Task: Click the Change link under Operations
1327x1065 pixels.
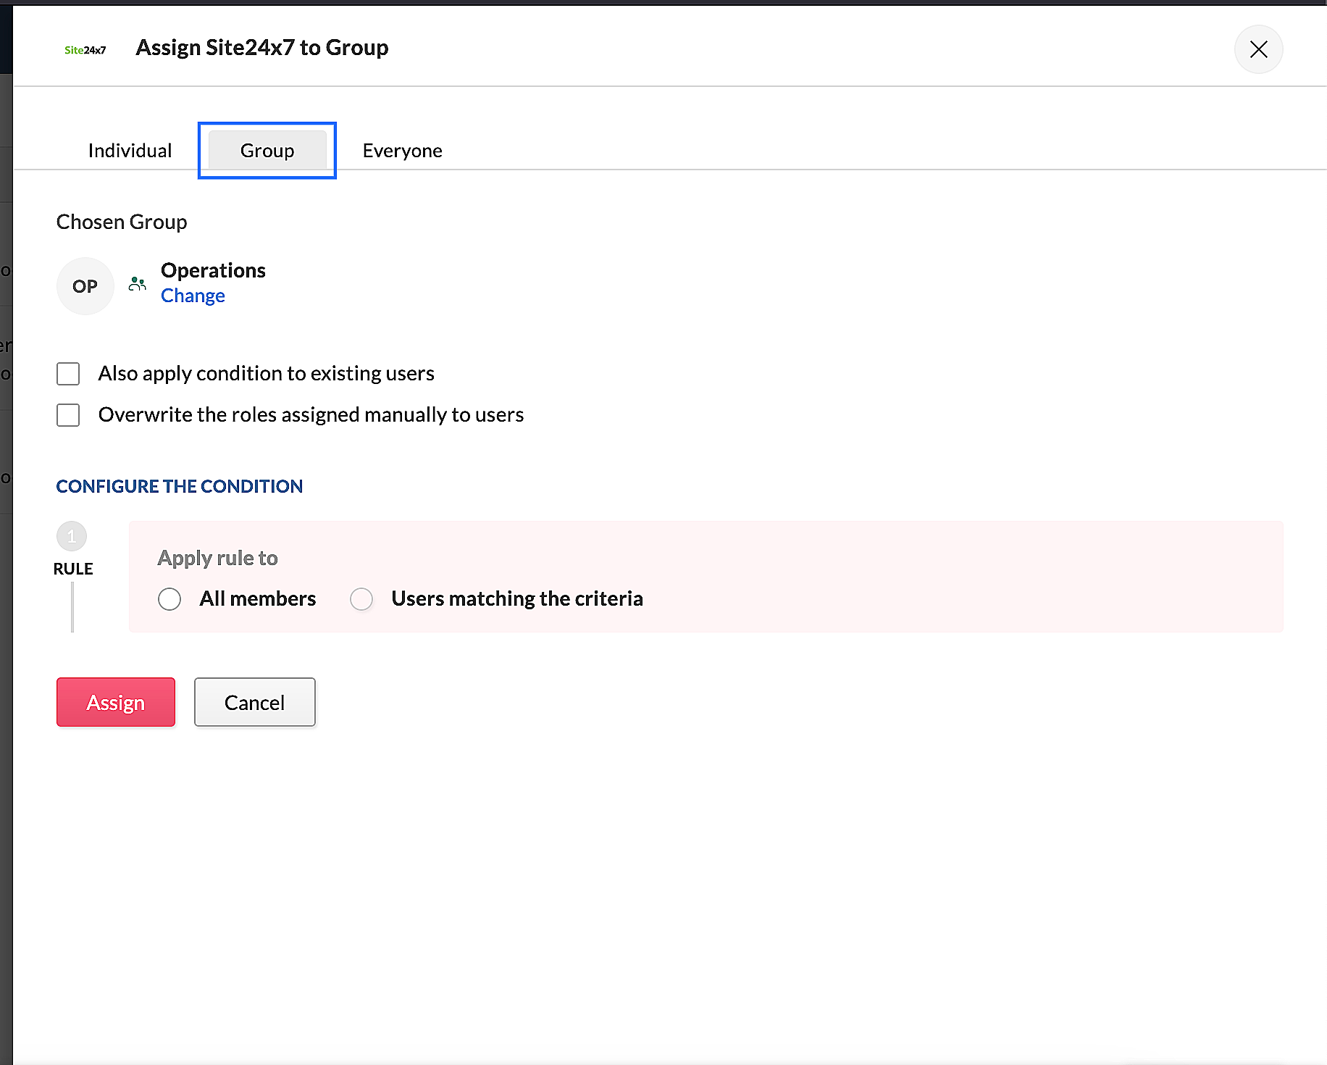Action: point(193,296)
